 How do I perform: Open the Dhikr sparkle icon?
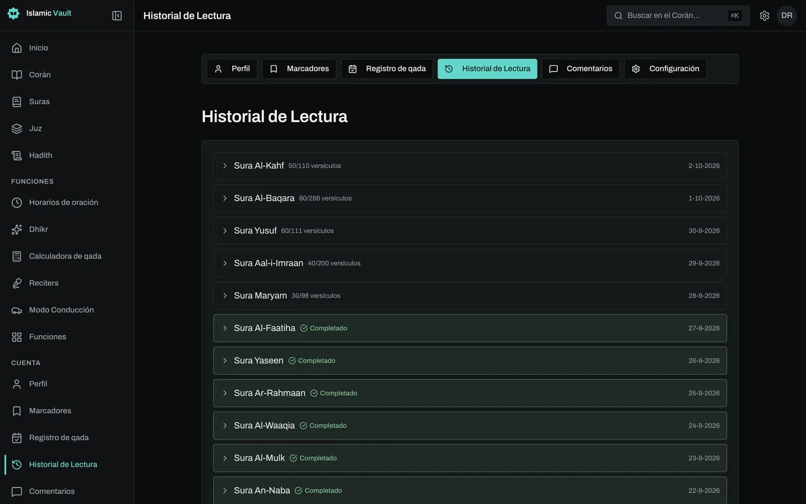17,229
